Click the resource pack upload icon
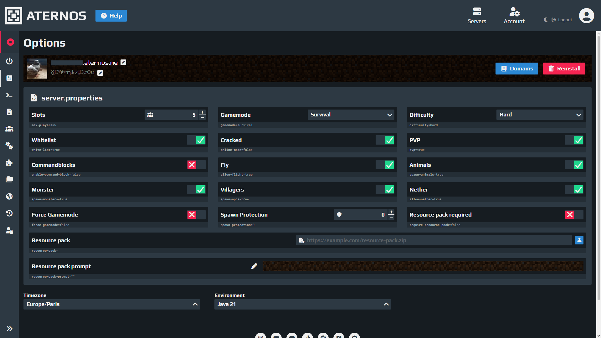 (579, 240)
